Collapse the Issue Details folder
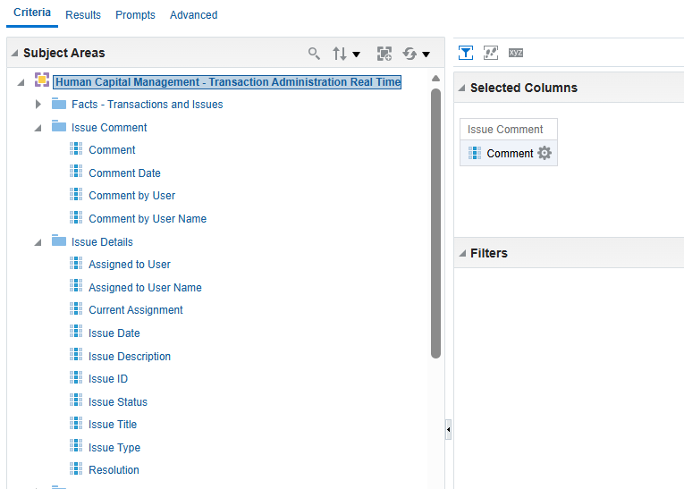The image size is (684, 489). coord(38,242)
